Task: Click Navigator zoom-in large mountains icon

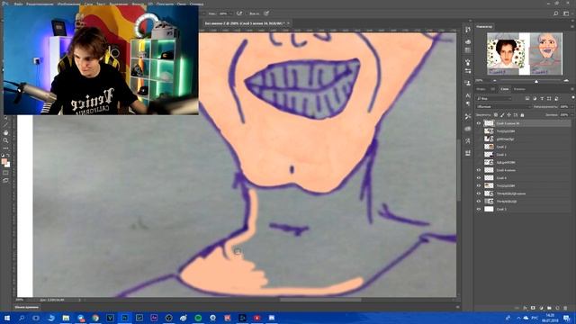Action: 566,80
